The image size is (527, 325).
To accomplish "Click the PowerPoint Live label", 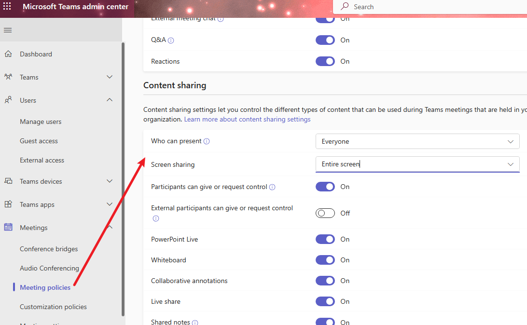I will coord(174,239).
